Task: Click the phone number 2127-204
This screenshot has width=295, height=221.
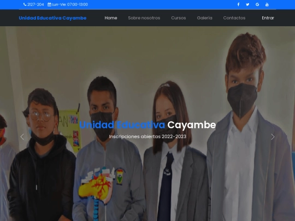Action: click(36, 4)
